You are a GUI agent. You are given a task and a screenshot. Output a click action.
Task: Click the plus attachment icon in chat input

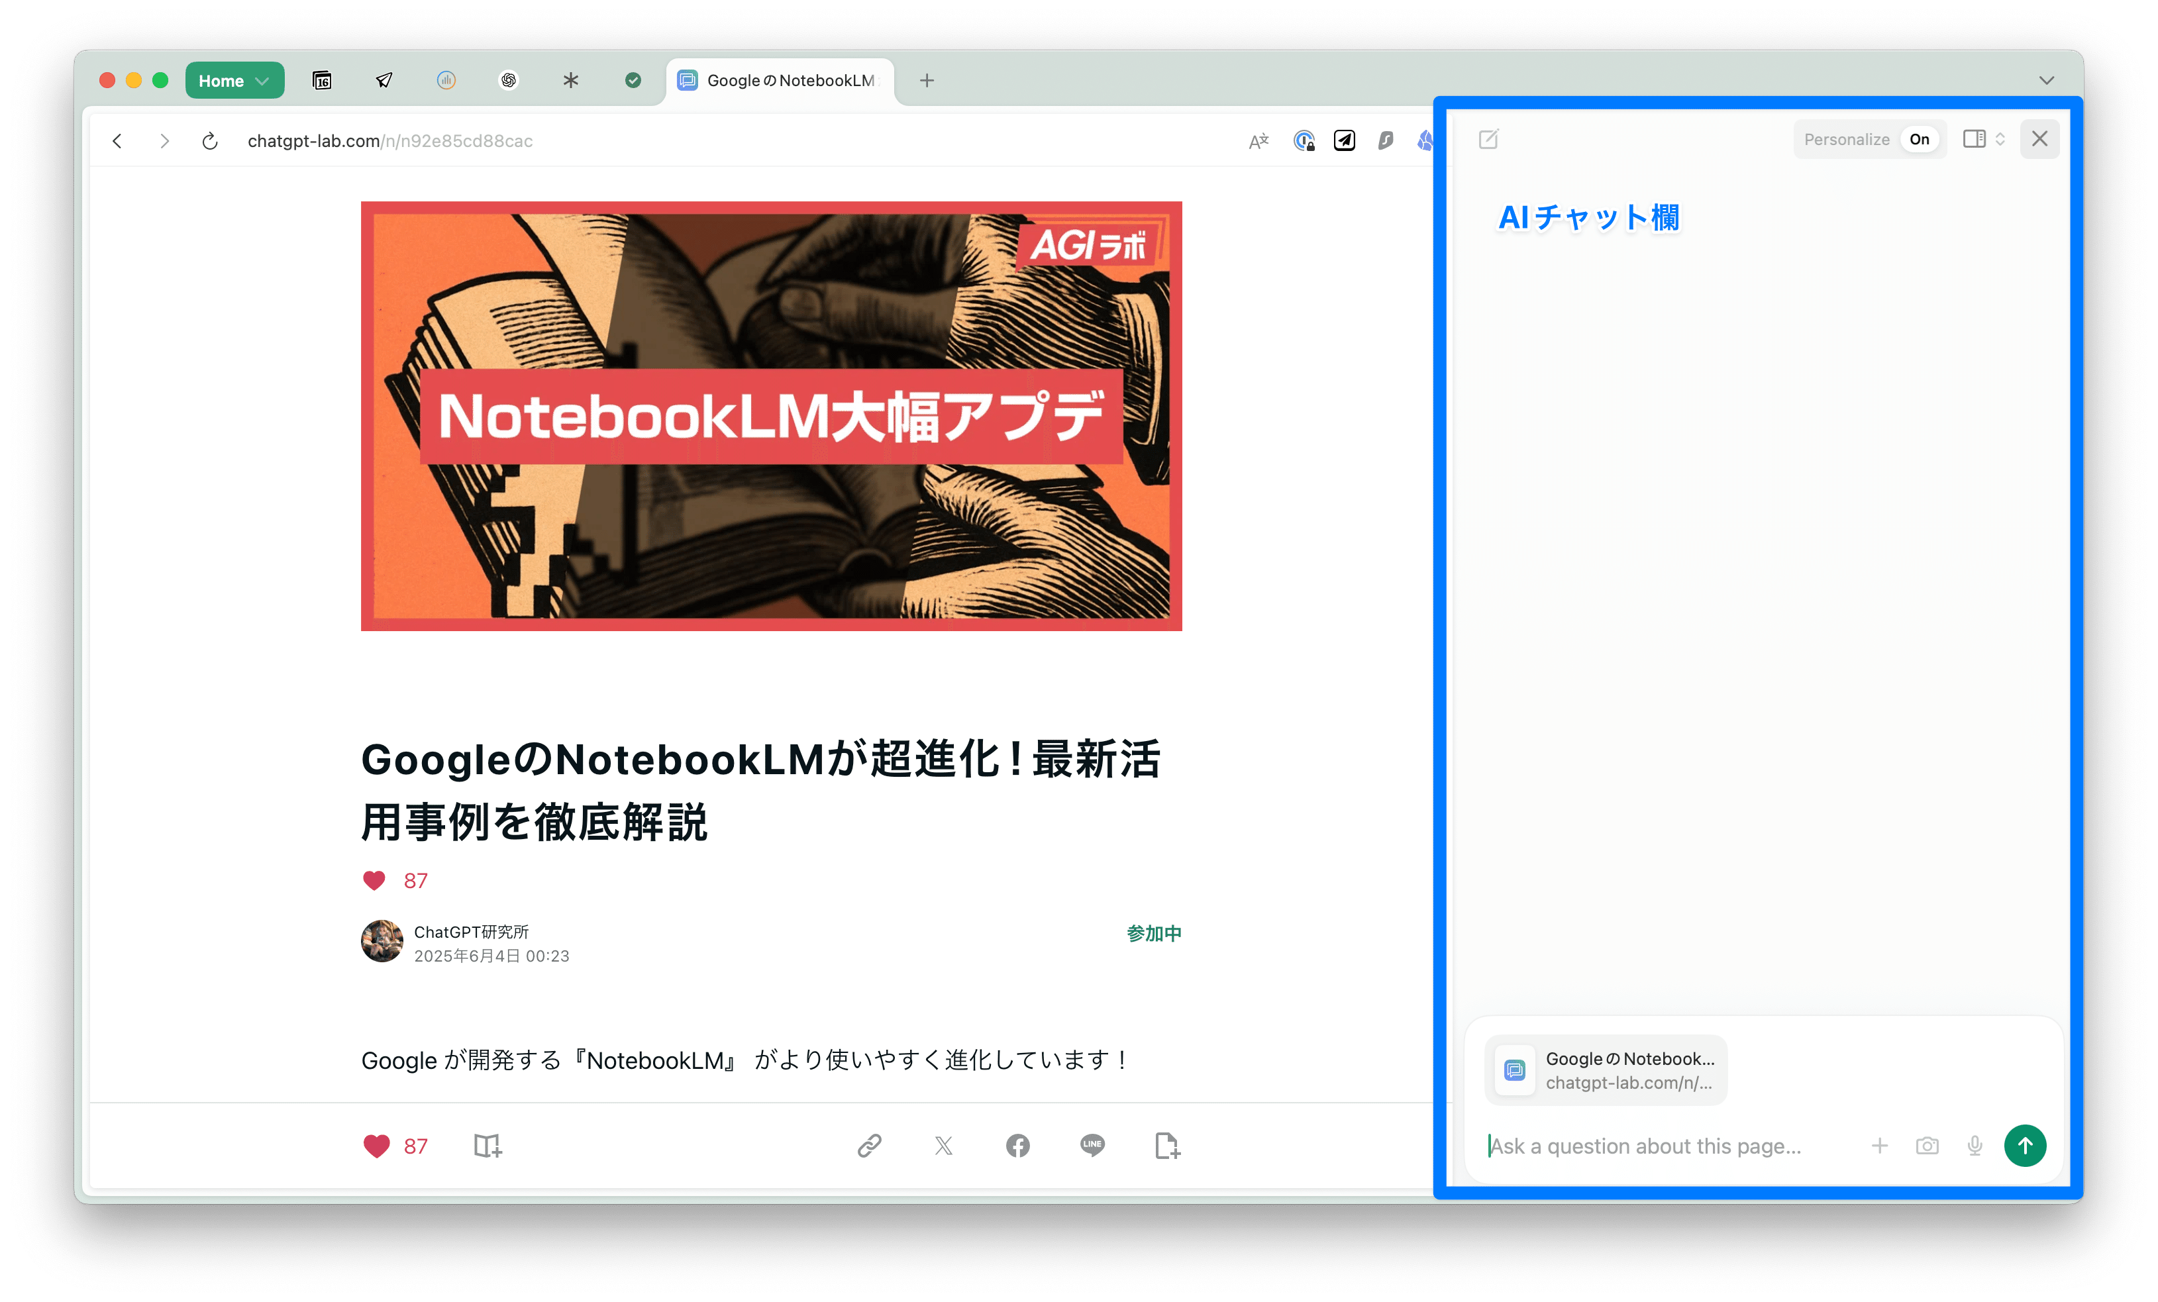click(1880, 1146)
